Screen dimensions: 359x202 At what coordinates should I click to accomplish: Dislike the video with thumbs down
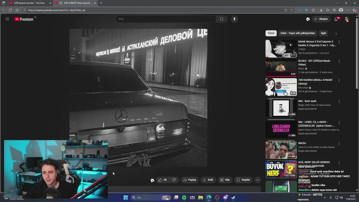click(174, 180)
